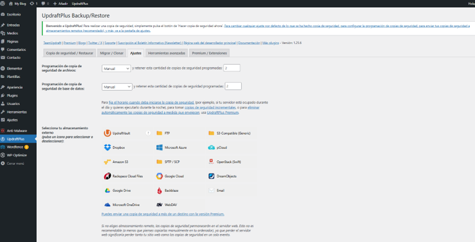Open the Documentación link
This screenshot has width=475, height=242.
click(x=249, y=43)
